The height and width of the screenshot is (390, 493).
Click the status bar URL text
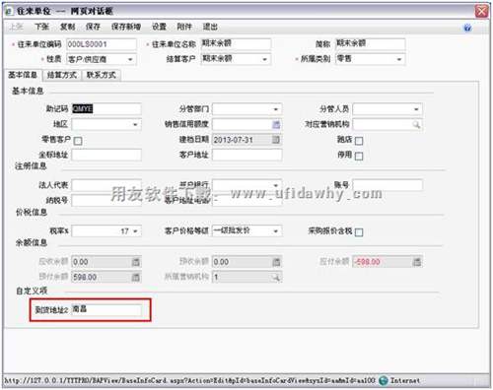(189, 381)
